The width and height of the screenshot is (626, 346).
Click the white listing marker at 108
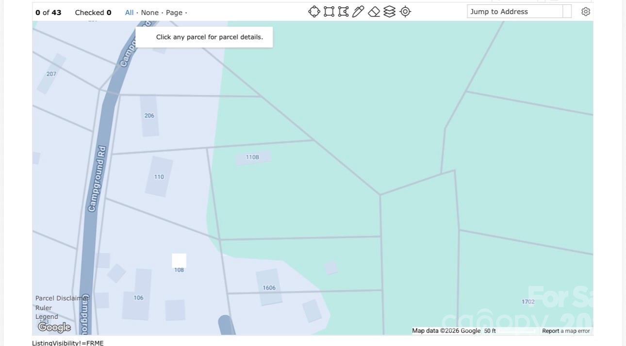[x=179, y=261]
